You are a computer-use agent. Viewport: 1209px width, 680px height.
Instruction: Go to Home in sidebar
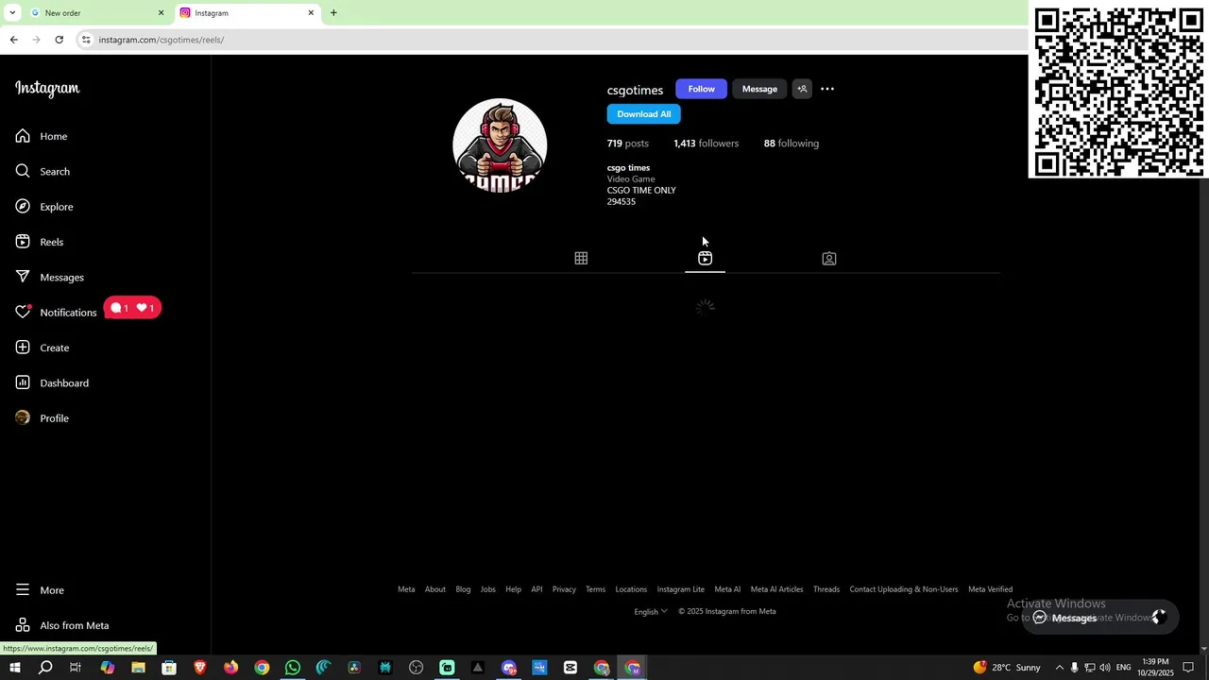click(x=42, y=136)
